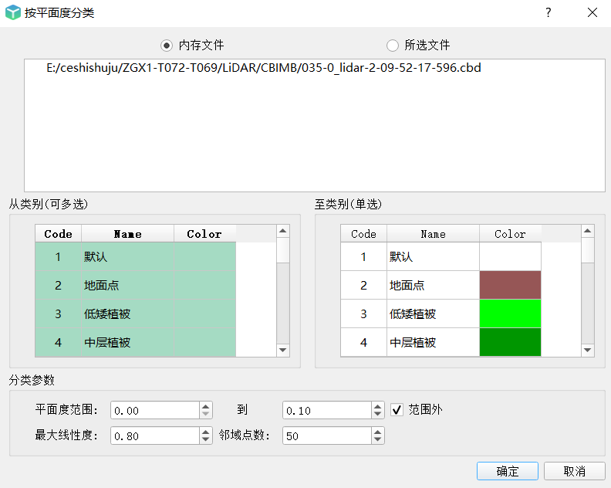Select 中层植被 row in 从类别 table

136,342
